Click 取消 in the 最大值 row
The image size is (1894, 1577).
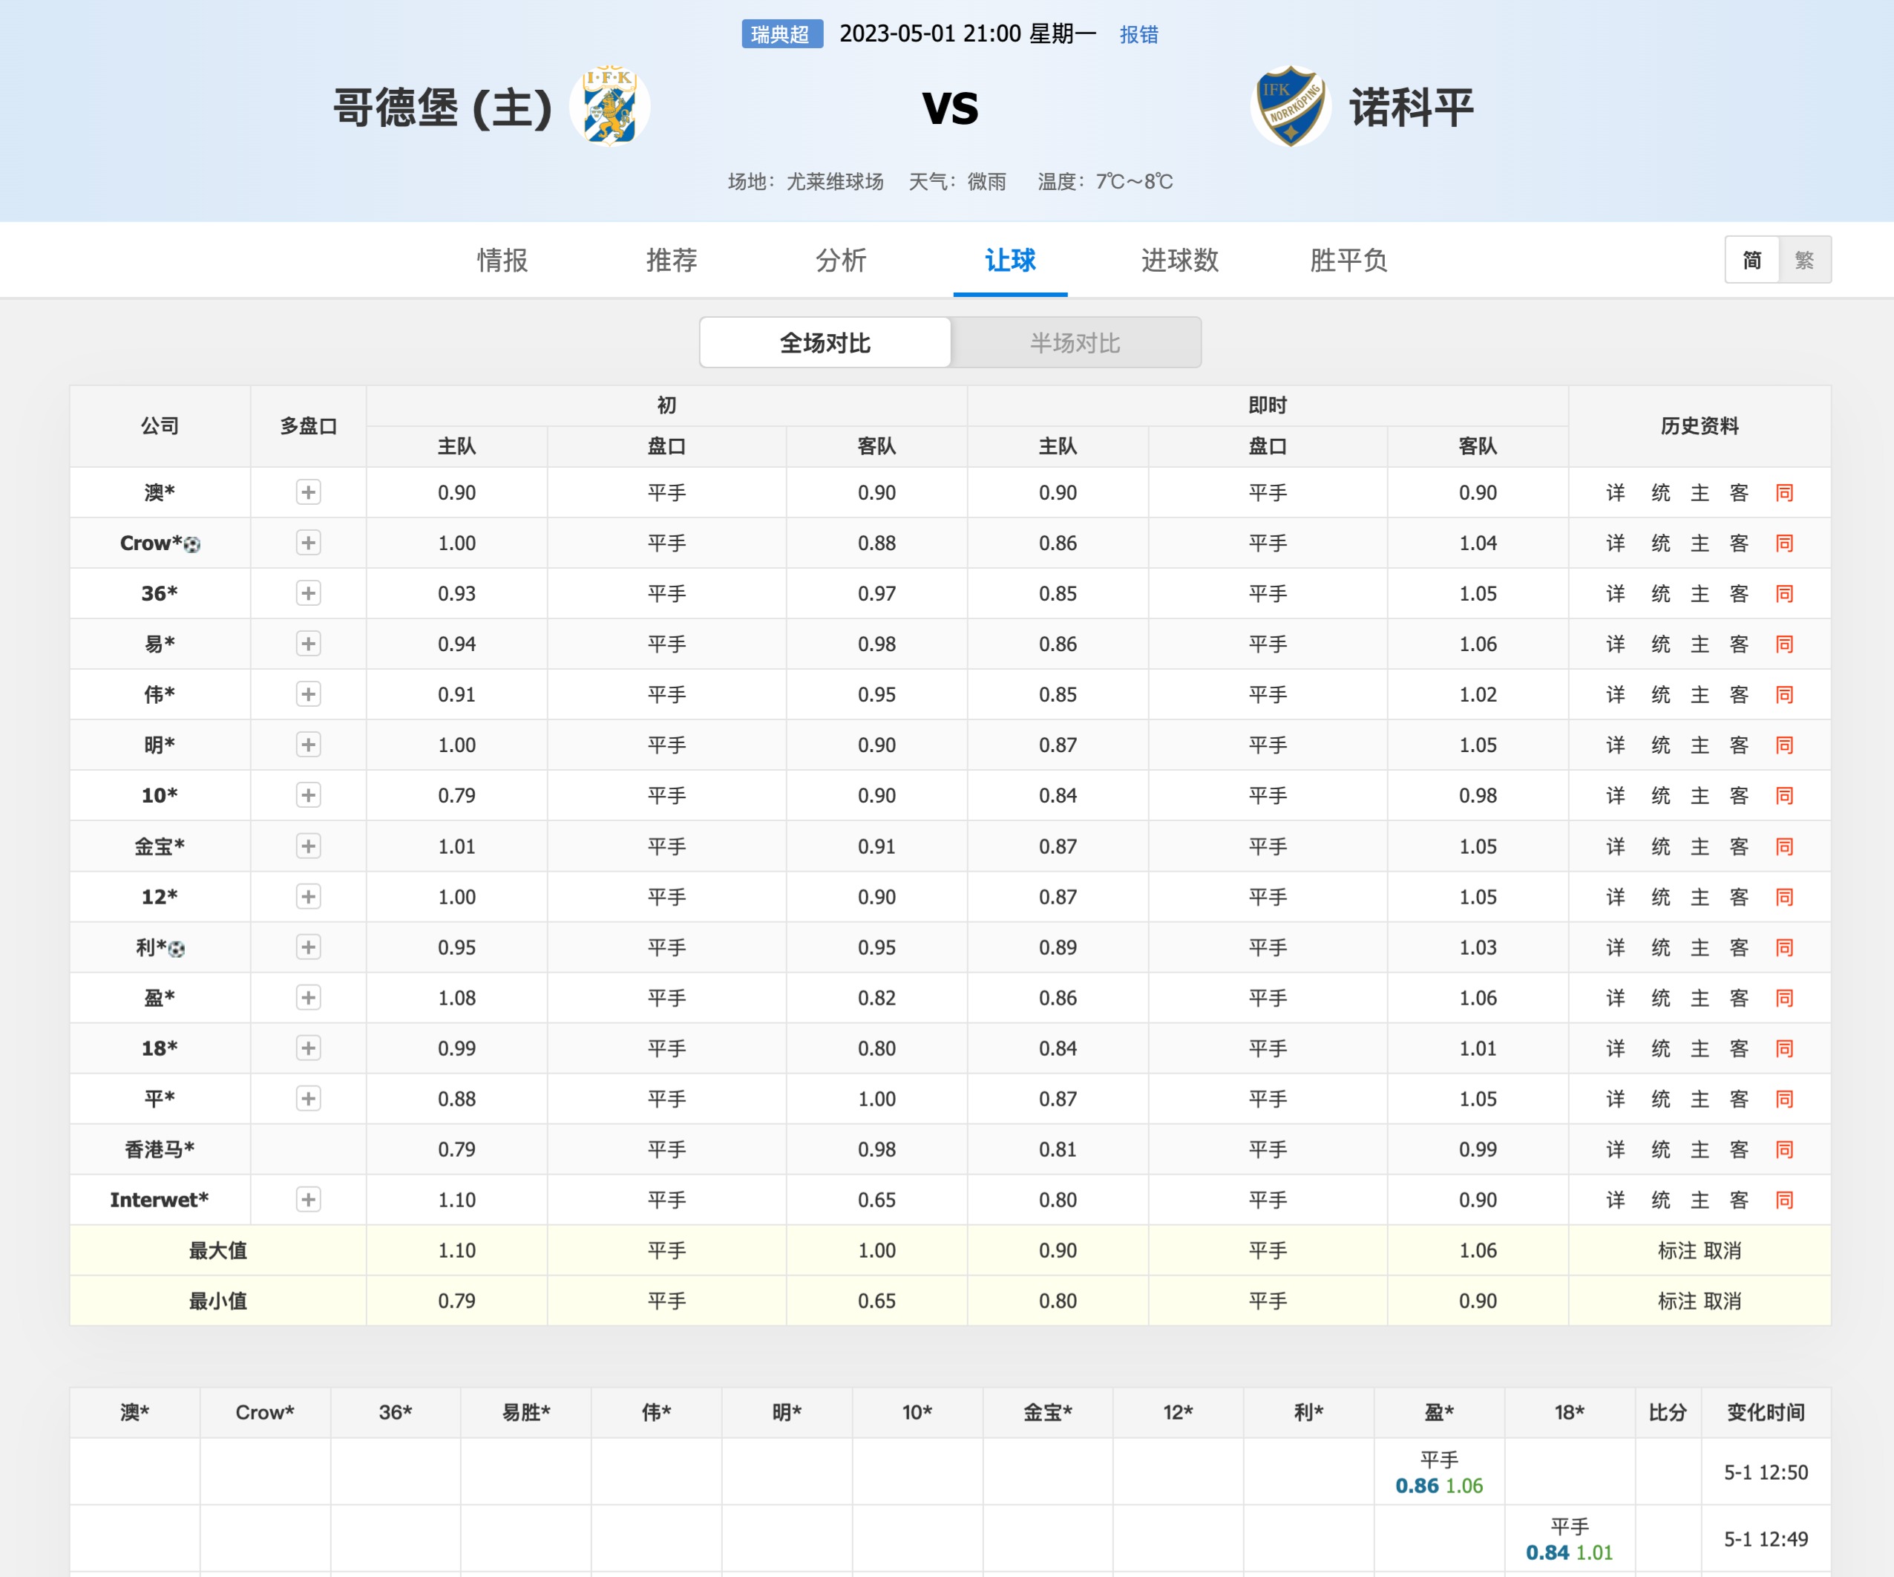[x=1723, y=1250]
